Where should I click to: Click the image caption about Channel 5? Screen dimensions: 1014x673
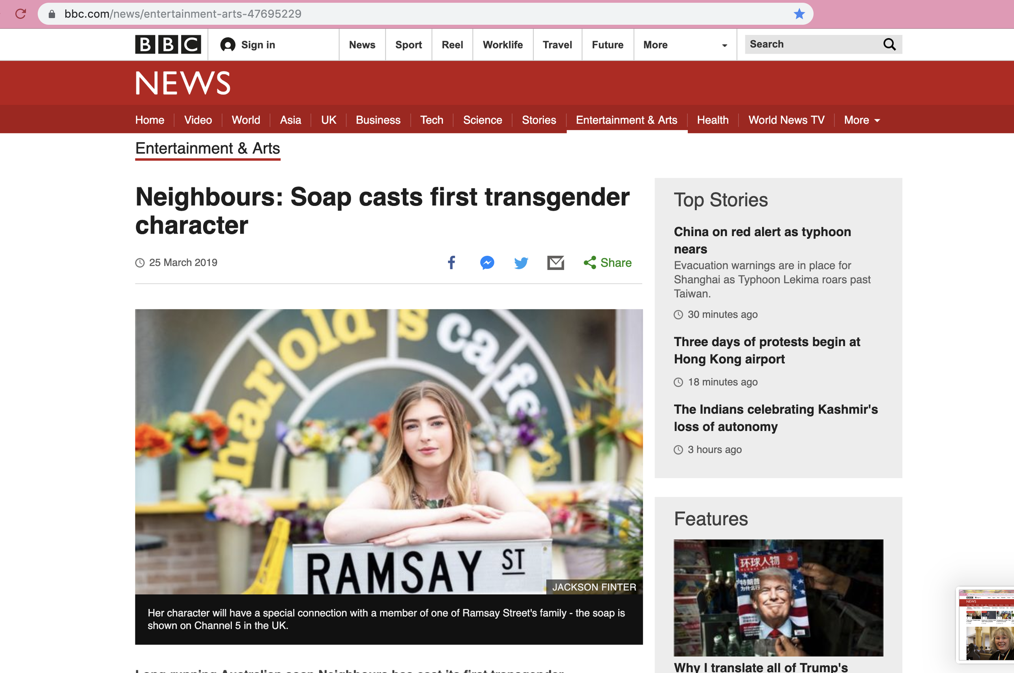click(386, 619)
